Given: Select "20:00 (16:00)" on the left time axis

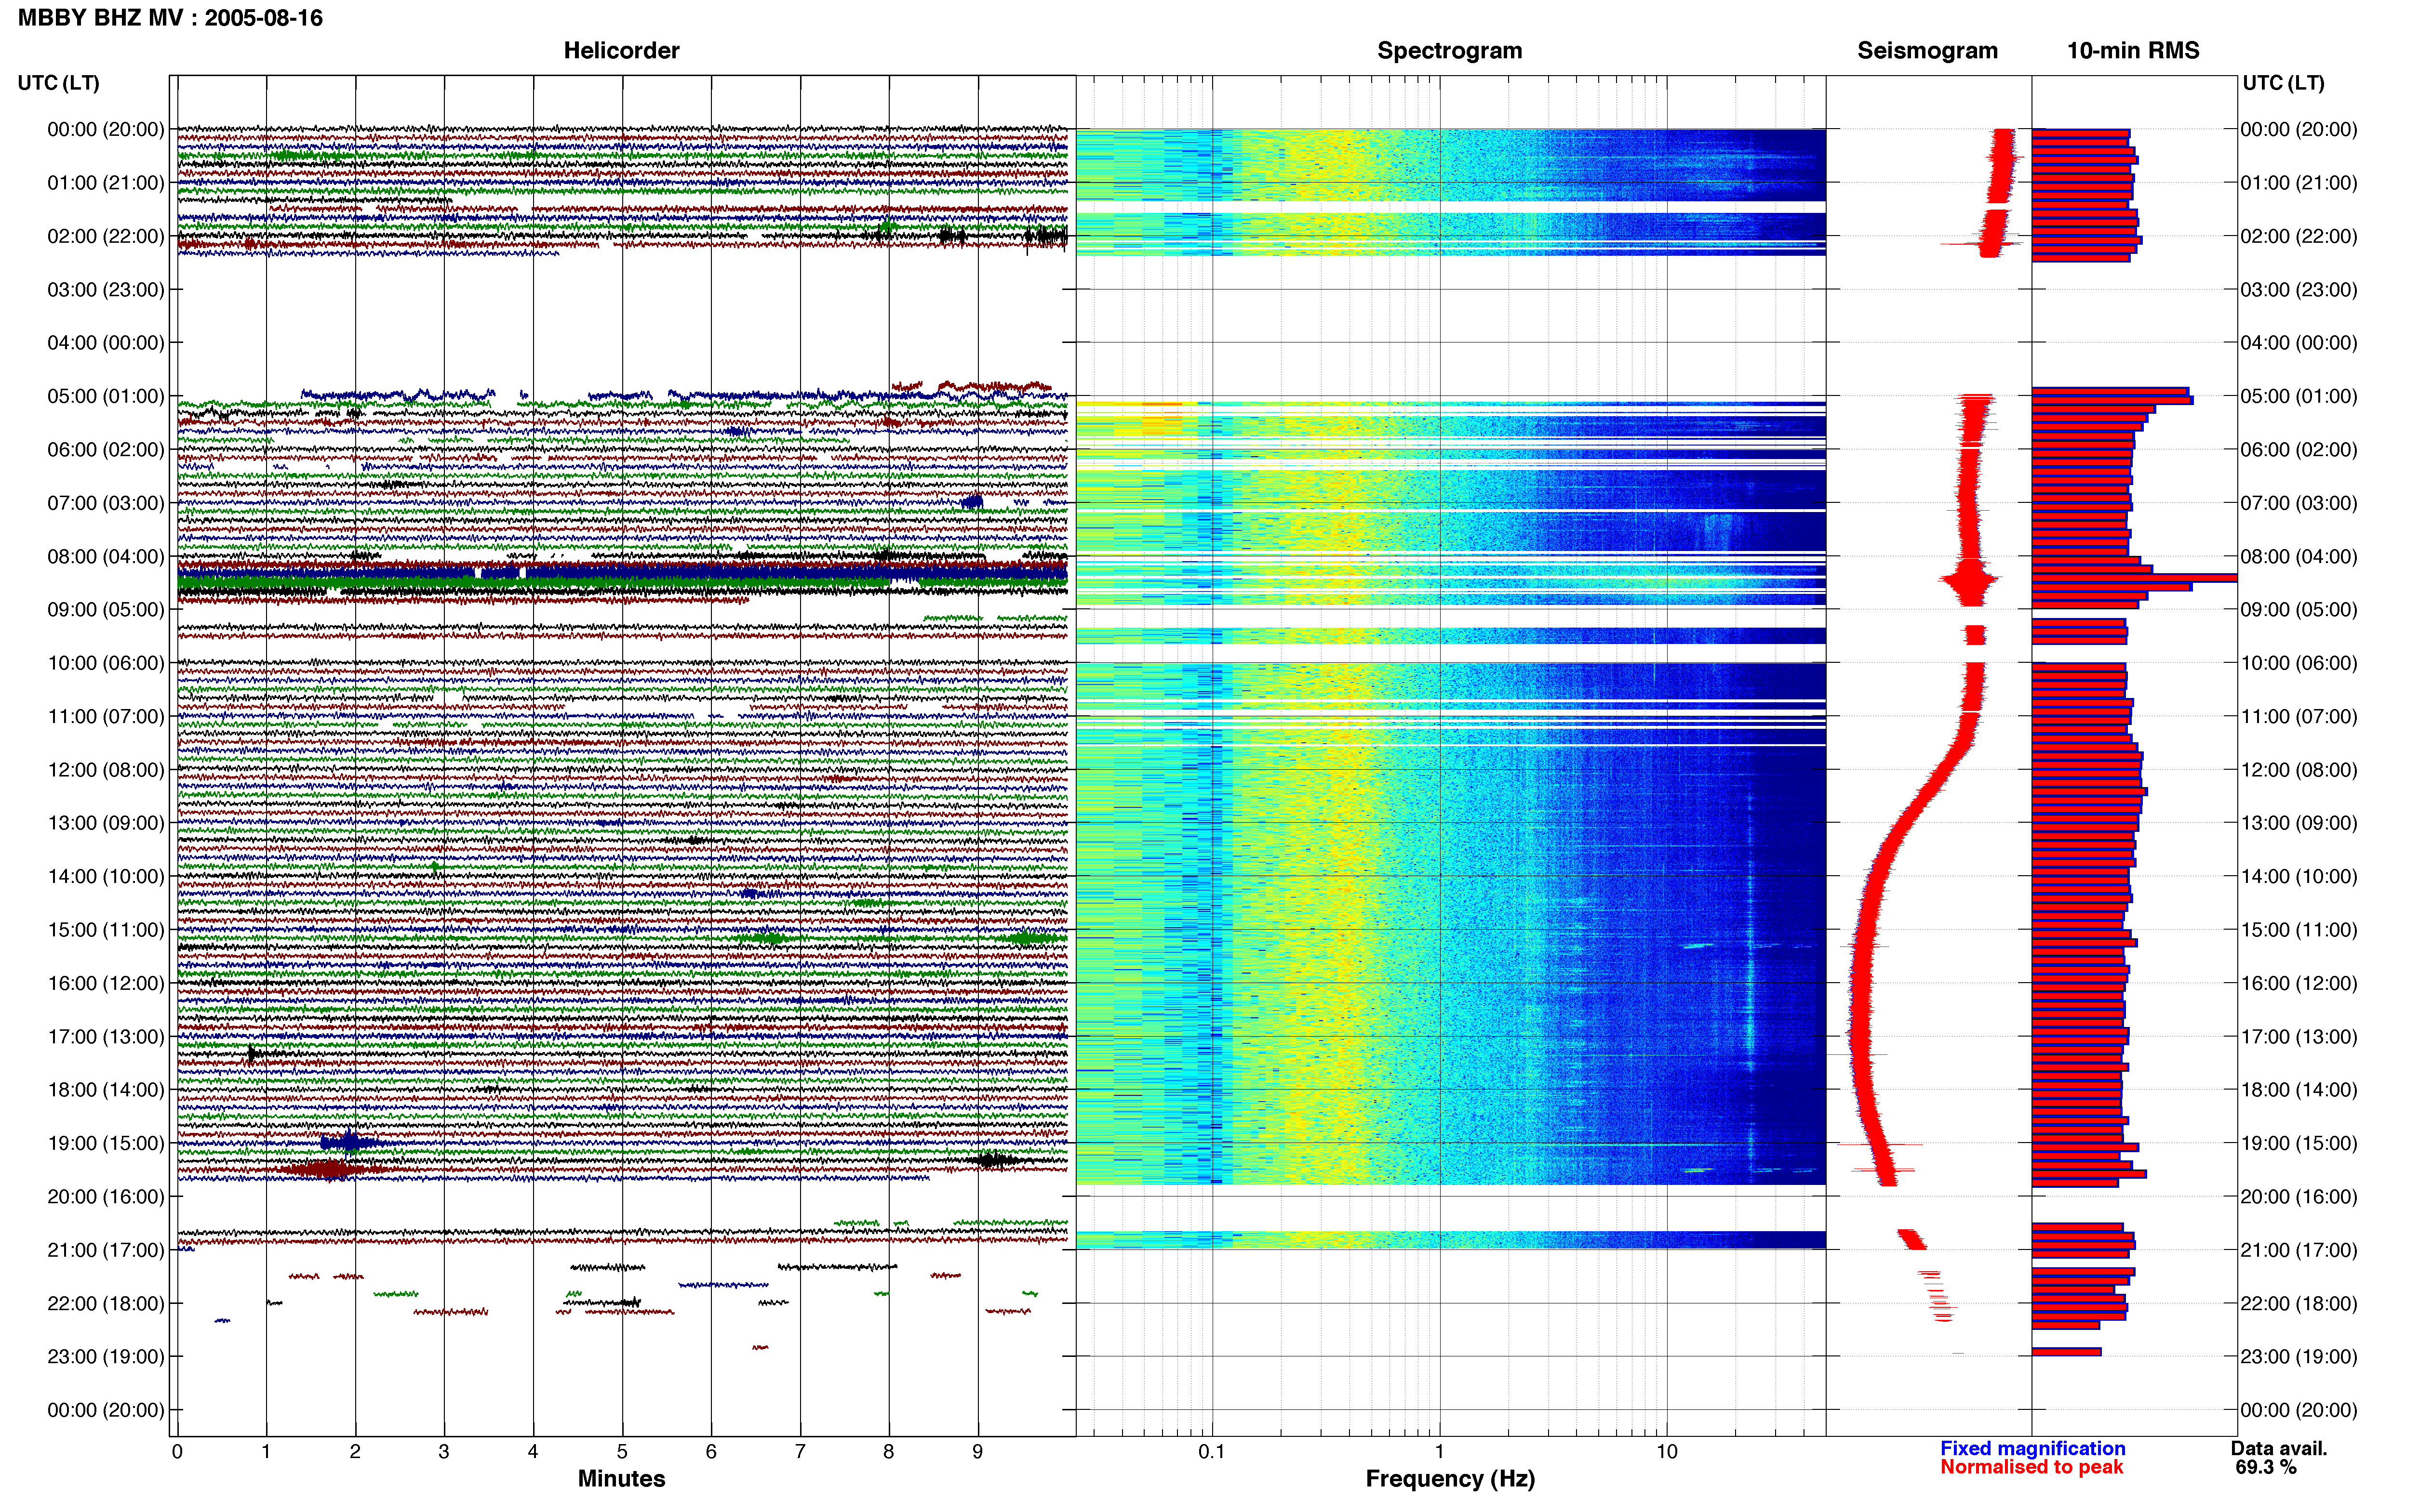Looking at the screenshot, I should tap(106, 1197).
